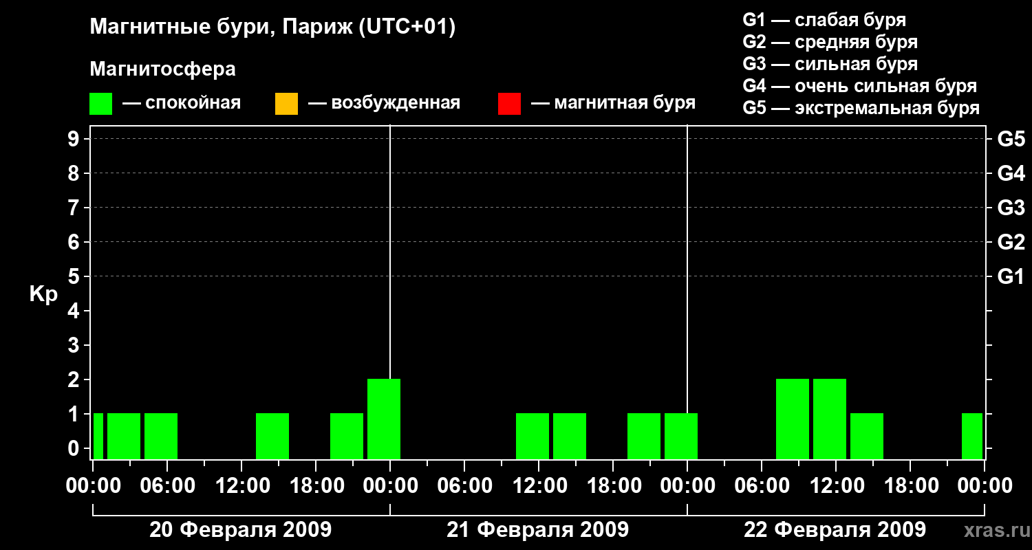
Task: Click the 'Магнитосфера' legend heading
Action: tap(162, 69)
